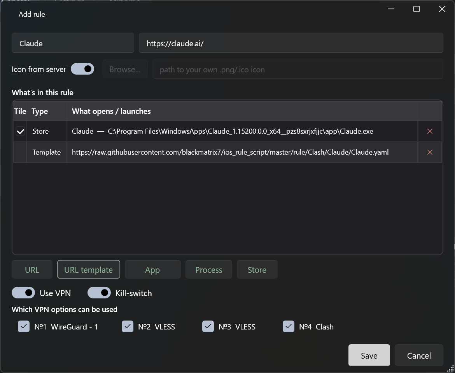Uncheck the №4 Clash checkbox
This screenshot has height=373, width=455.
(289, 326)
